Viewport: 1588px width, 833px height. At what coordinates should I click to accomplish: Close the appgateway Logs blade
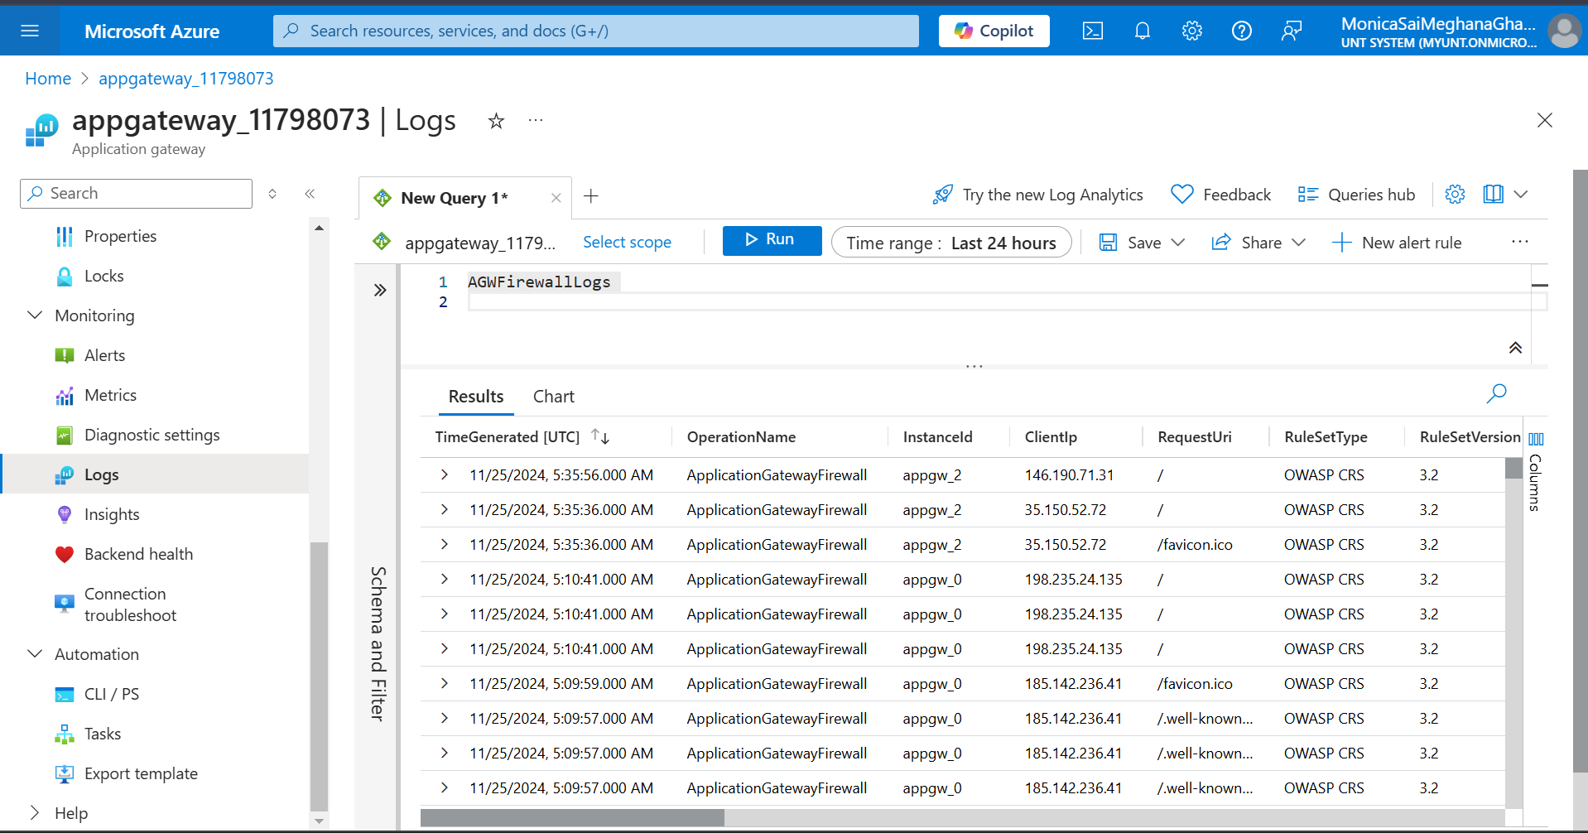[1545, 120]
